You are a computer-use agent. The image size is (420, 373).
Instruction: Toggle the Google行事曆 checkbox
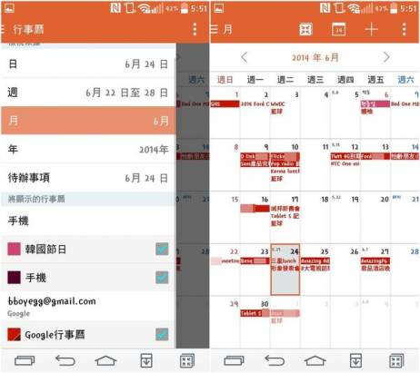pos(162,334)
